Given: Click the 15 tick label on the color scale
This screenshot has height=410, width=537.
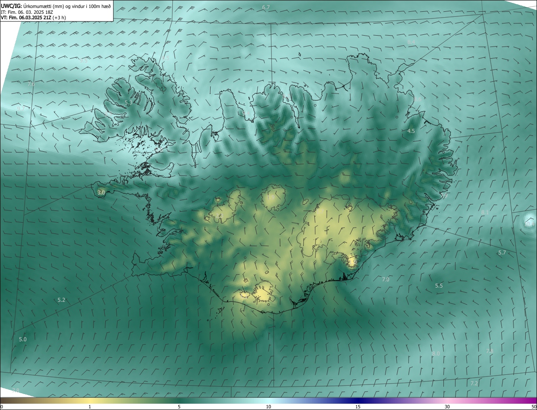Looking at the screenshot, I should 358,407.
